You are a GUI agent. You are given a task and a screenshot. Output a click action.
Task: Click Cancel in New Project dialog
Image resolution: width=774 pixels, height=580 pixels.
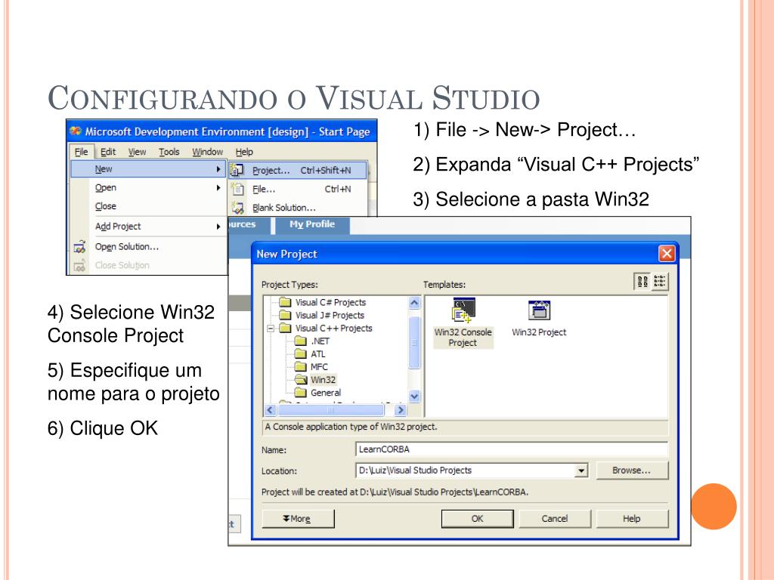pyautogui.click(x=555, y=518)
